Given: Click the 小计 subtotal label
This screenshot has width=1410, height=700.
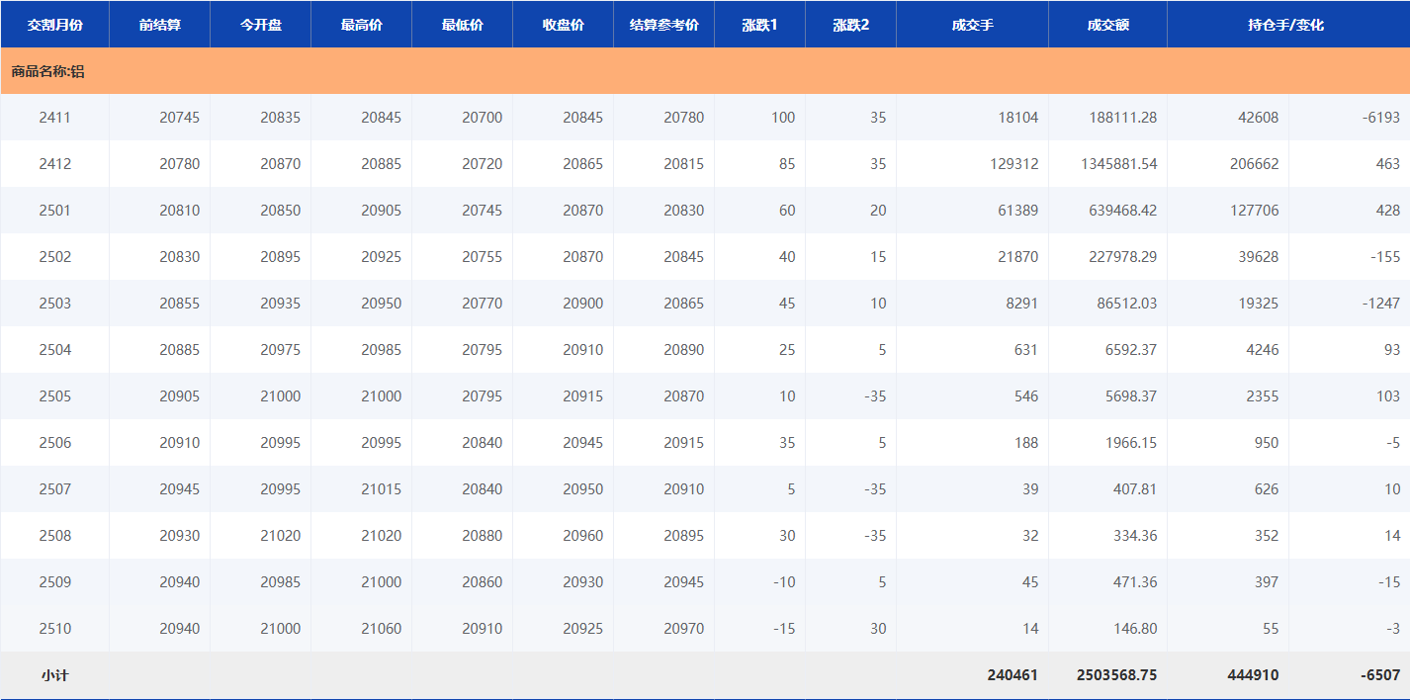Looking at the screenshot, I should click(x=54, y=676).
